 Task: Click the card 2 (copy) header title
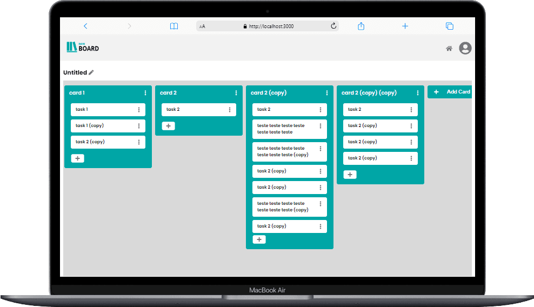[x=269, y=92]
